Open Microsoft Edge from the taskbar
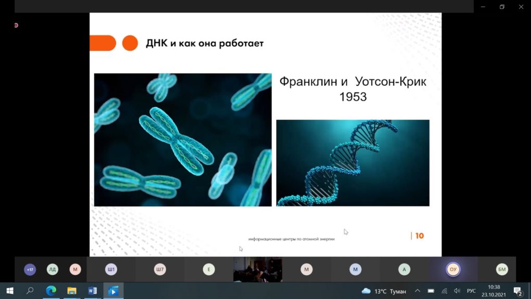 pos(51,291)
